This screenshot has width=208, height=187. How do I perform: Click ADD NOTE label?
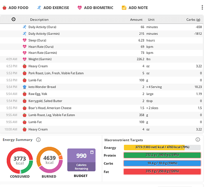(138, 8)
